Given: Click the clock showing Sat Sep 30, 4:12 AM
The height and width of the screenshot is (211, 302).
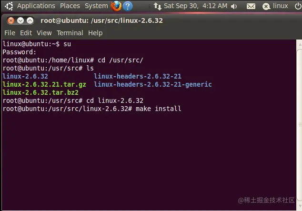Looking at the screenshot, I should (x=195, y=6).
